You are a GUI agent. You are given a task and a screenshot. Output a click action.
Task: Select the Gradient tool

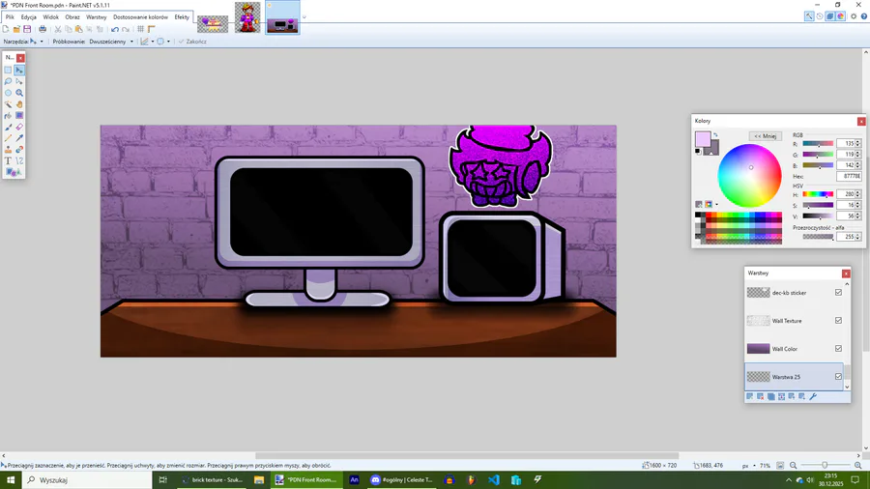coord(19,115)
